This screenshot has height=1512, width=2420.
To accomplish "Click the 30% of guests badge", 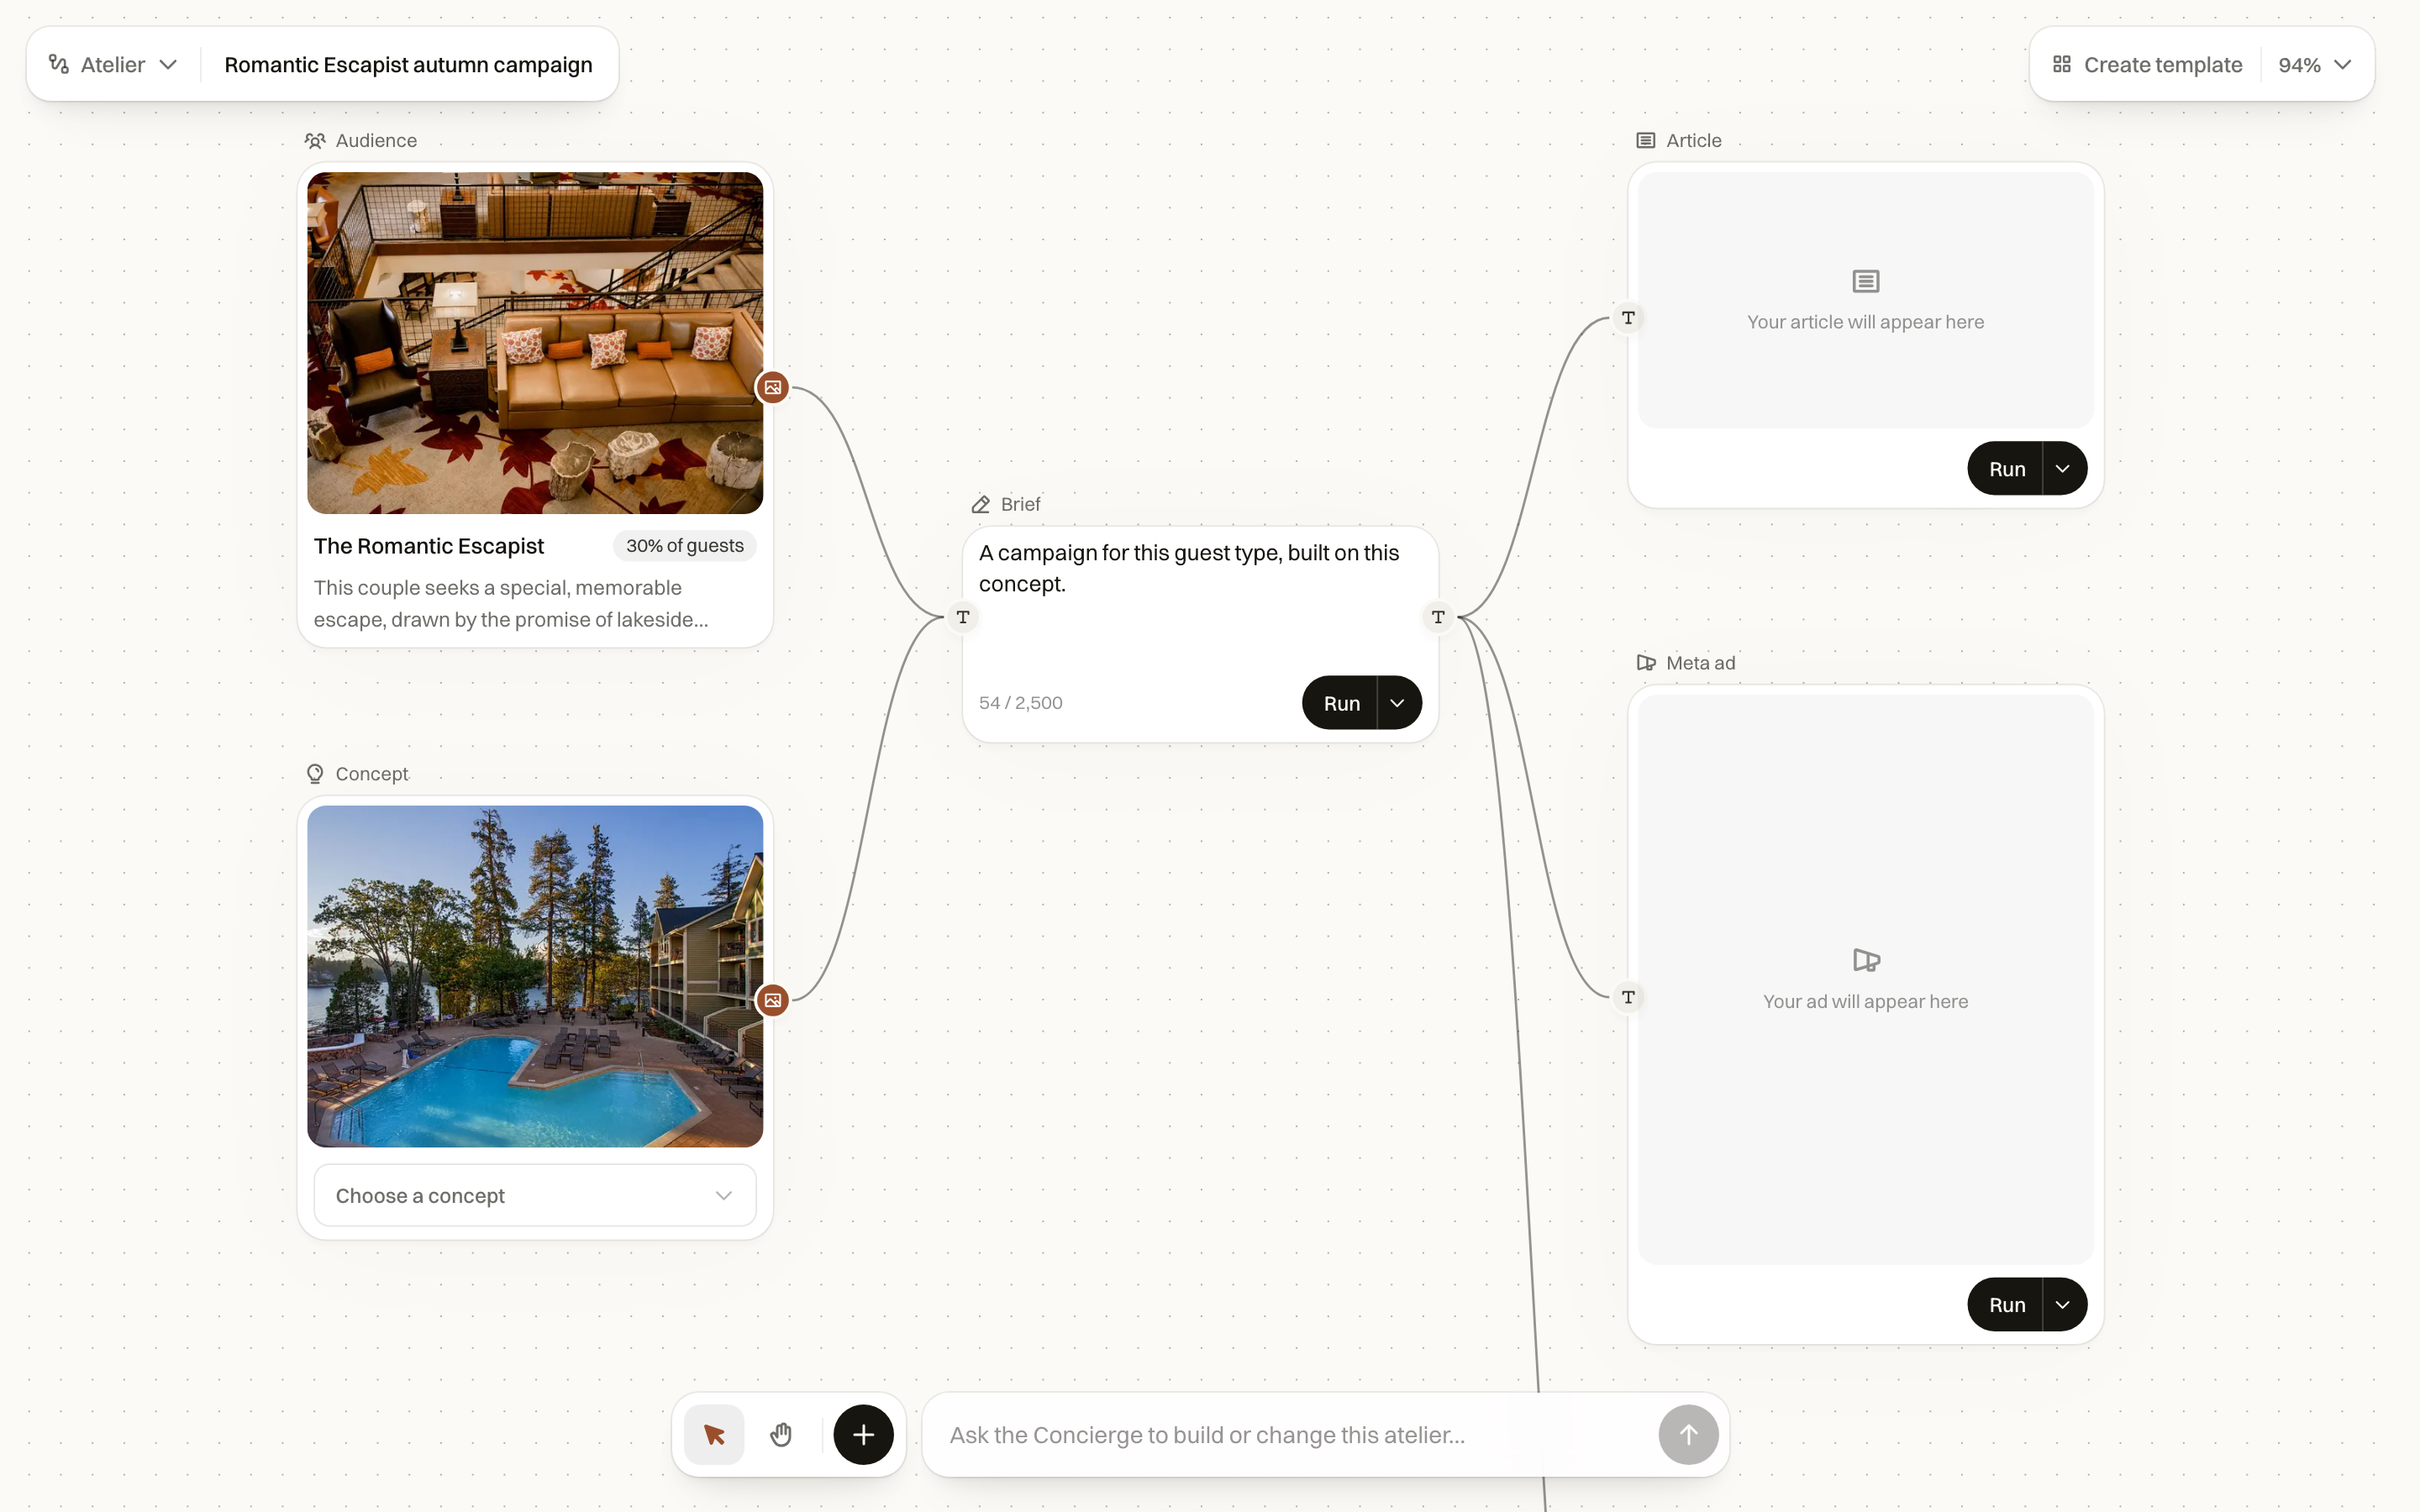I will [x=685, y=546].
